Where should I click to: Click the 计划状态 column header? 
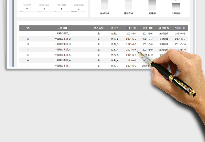[x=164, y=28]
